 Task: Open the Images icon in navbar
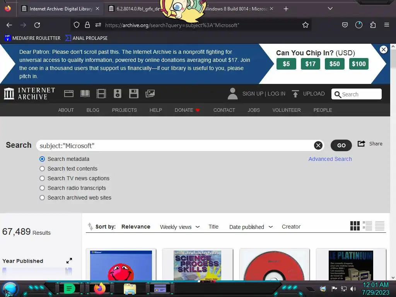[150, 94]
